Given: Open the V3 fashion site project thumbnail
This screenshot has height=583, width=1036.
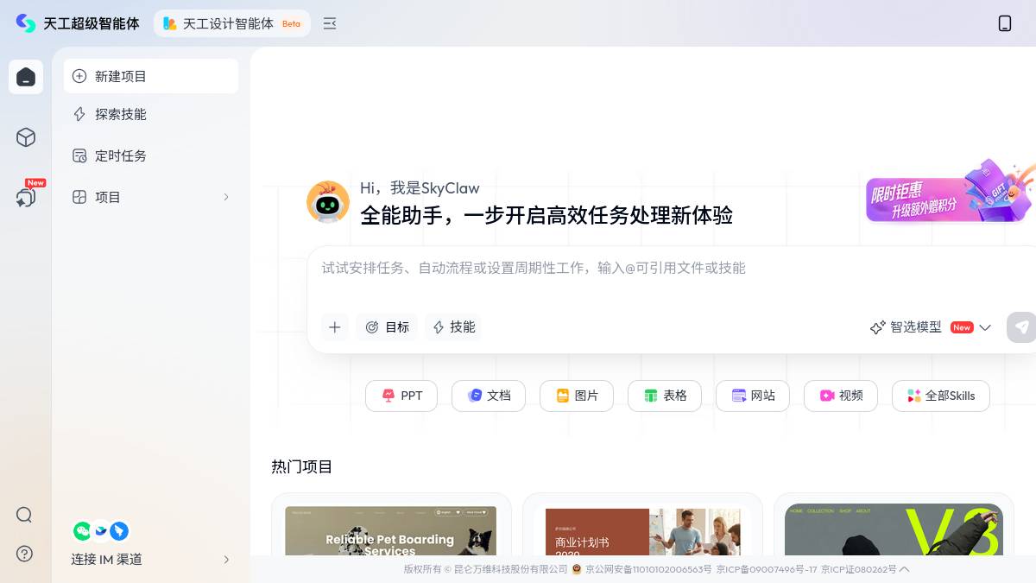Looking at the screenshot, I should pyautogui.click(x=894, y=529).
